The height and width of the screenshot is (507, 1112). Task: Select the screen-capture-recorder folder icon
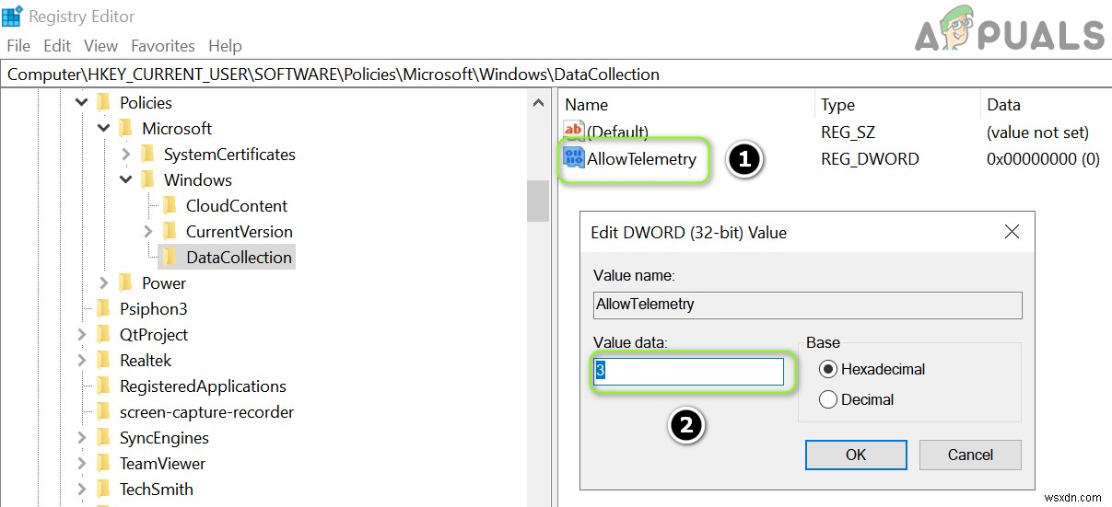point(103,411)
